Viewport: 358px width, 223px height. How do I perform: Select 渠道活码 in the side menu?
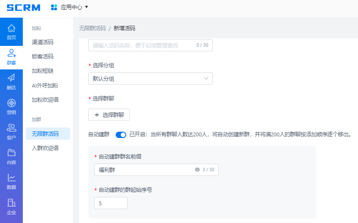[43, 42]
